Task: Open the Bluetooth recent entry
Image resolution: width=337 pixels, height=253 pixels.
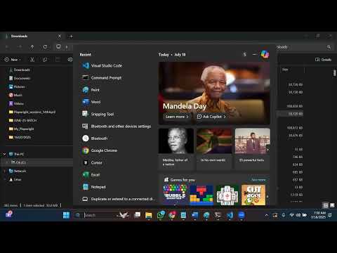Action: point(95,138)
